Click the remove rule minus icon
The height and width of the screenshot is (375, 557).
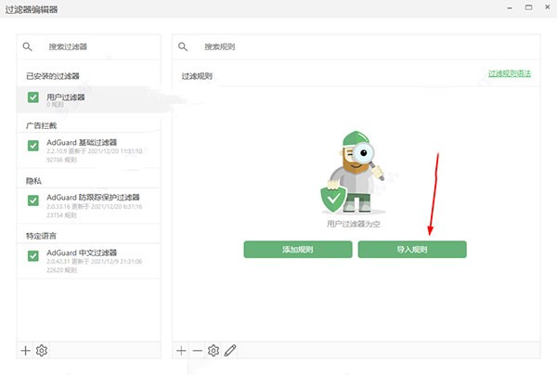point(197,350)
